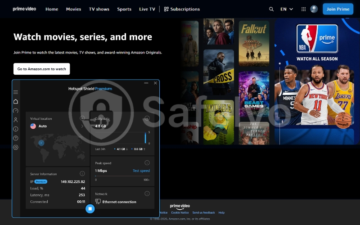Open the EN language dropdown
Image resolution: width=360 pixels, height=225 pixels.
point(287,9)
